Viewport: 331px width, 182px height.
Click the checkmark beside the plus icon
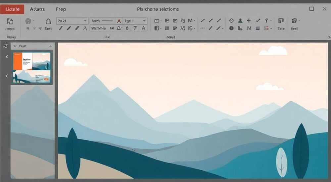pyautogui.click(x=258, y=21)
